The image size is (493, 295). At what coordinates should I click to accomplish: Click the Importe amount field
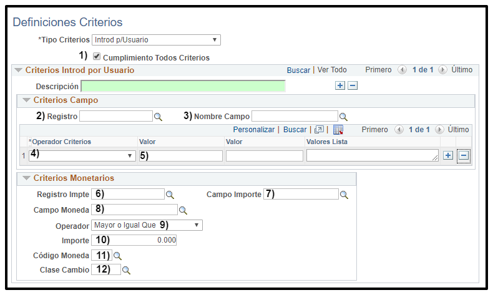coord(134,240)
